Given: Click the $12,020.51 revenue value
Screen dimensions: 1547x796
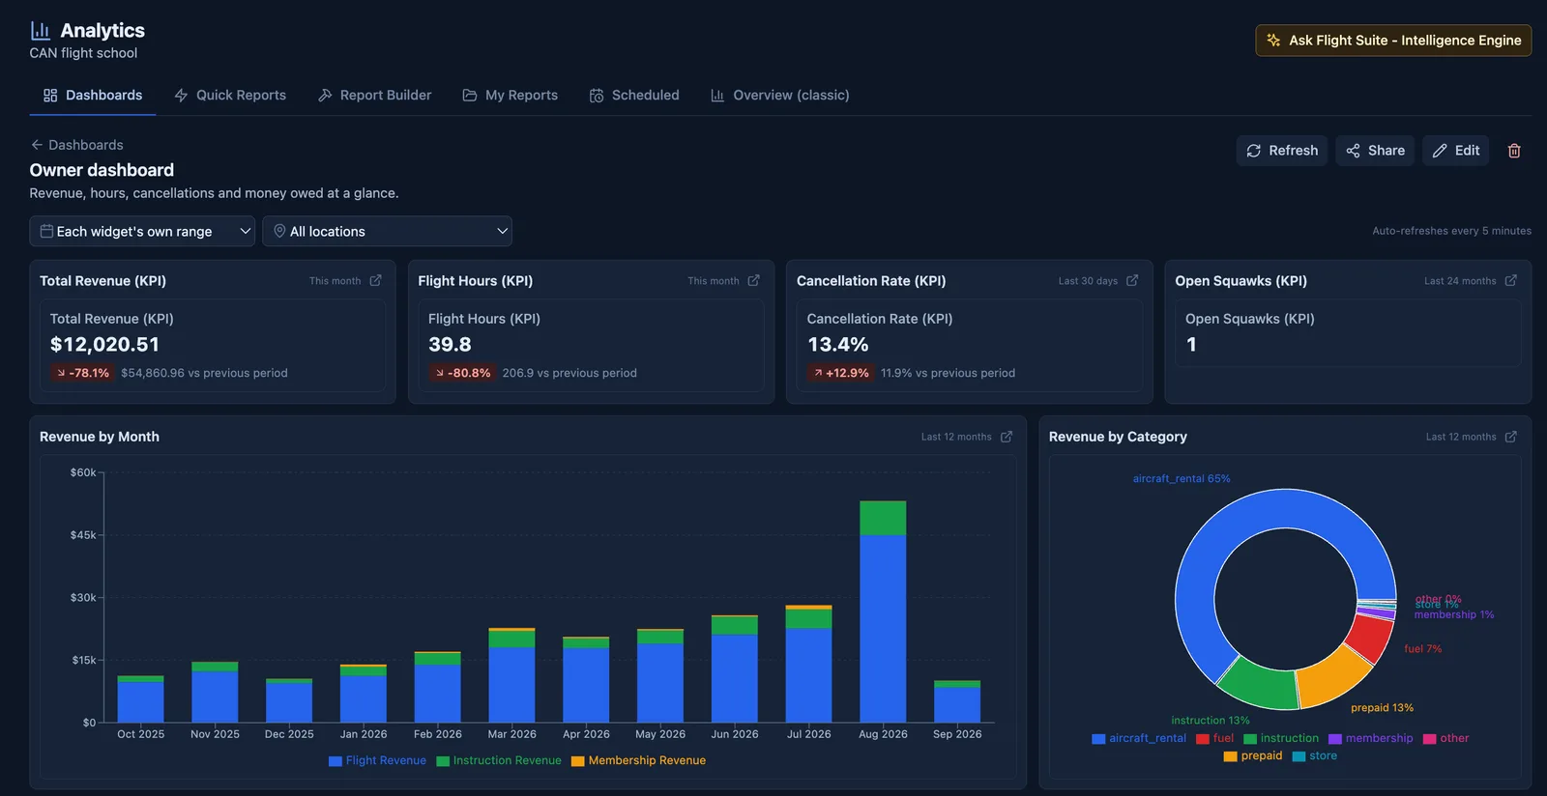Looking at the screenshot, I should [x=104, y=345].
